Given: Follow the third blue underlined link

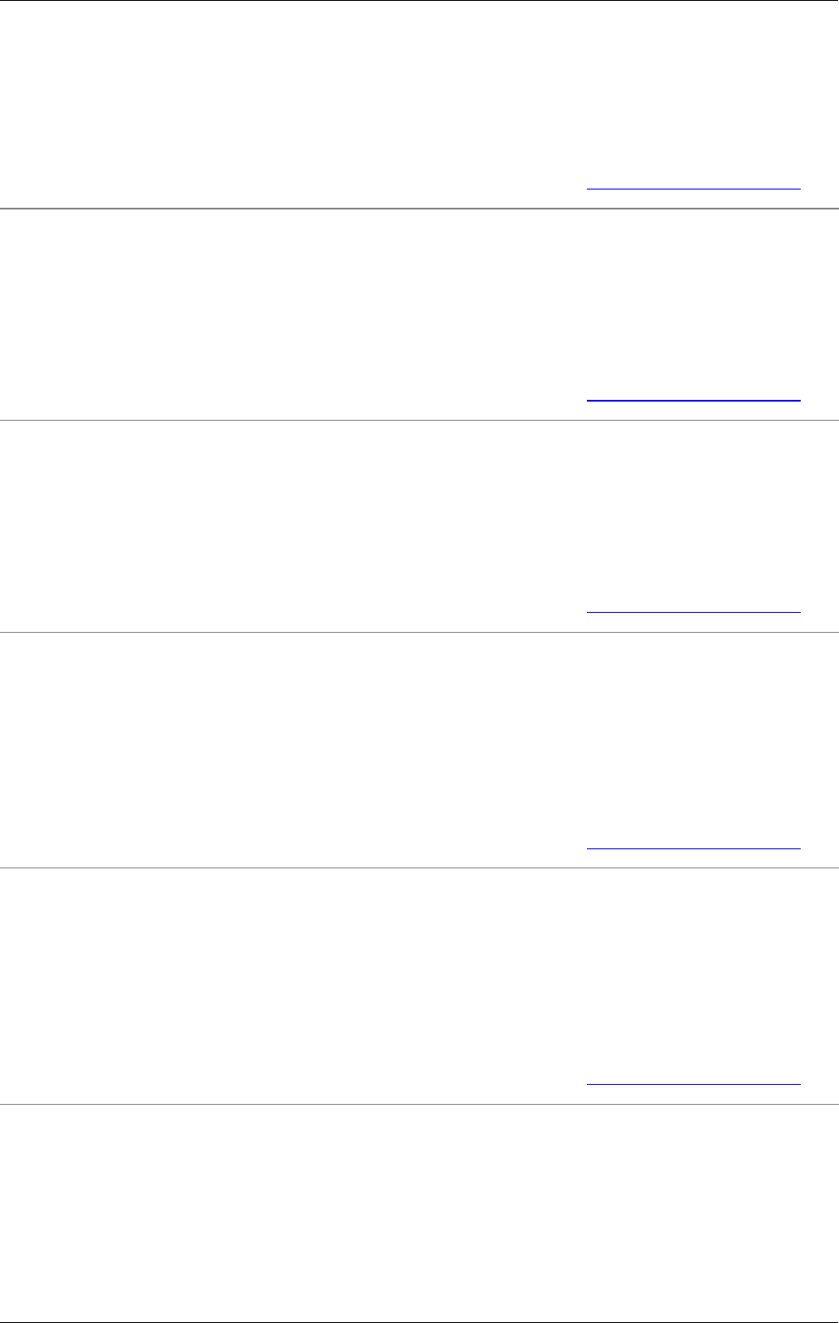Looking at the screenshot, I should [693, 612].
